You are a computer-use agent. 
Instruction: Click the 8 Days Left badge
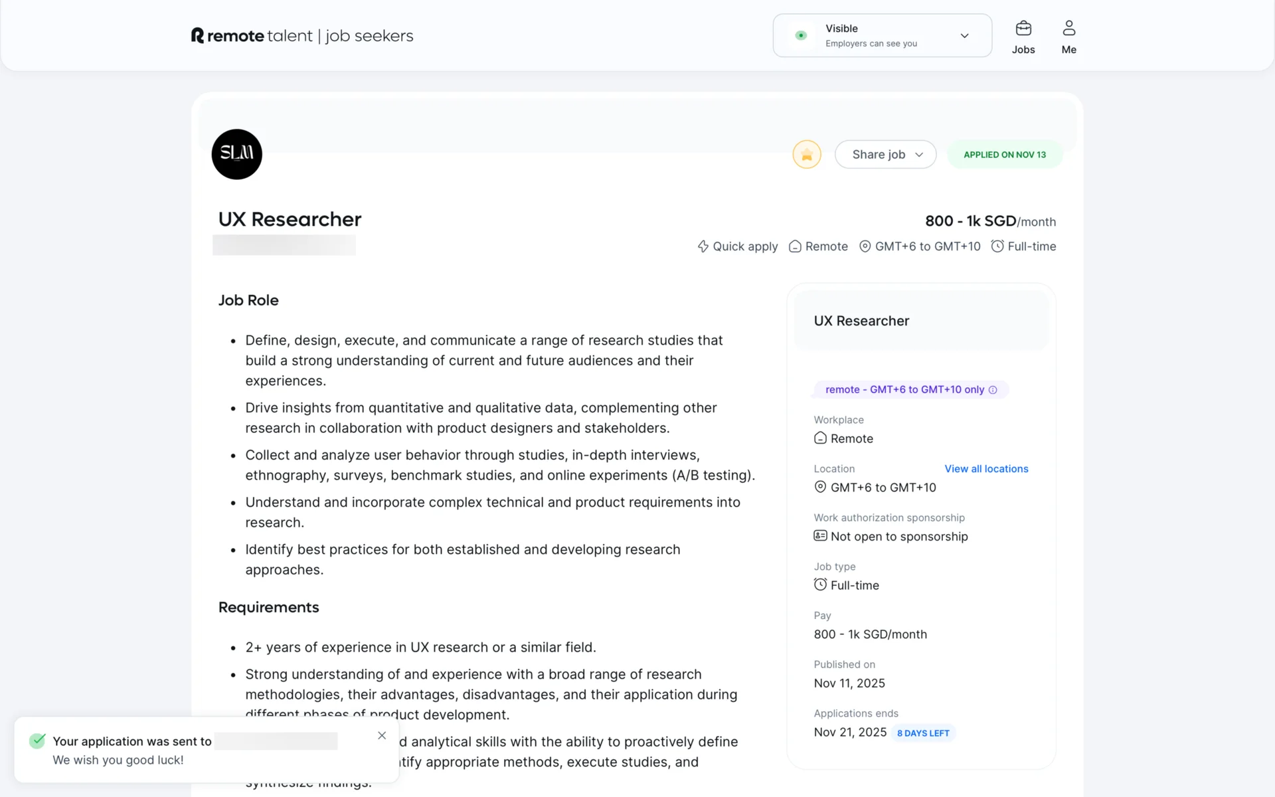[x=923, y=733]
